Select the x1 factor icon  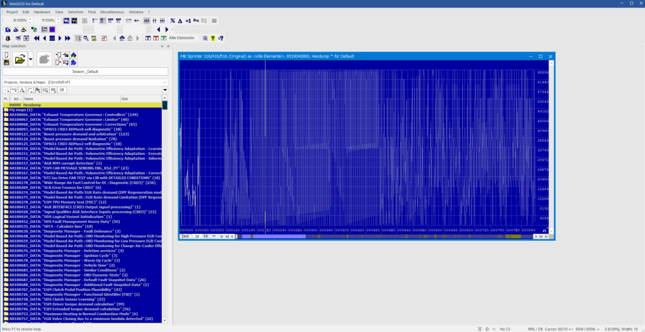(188, 21)
